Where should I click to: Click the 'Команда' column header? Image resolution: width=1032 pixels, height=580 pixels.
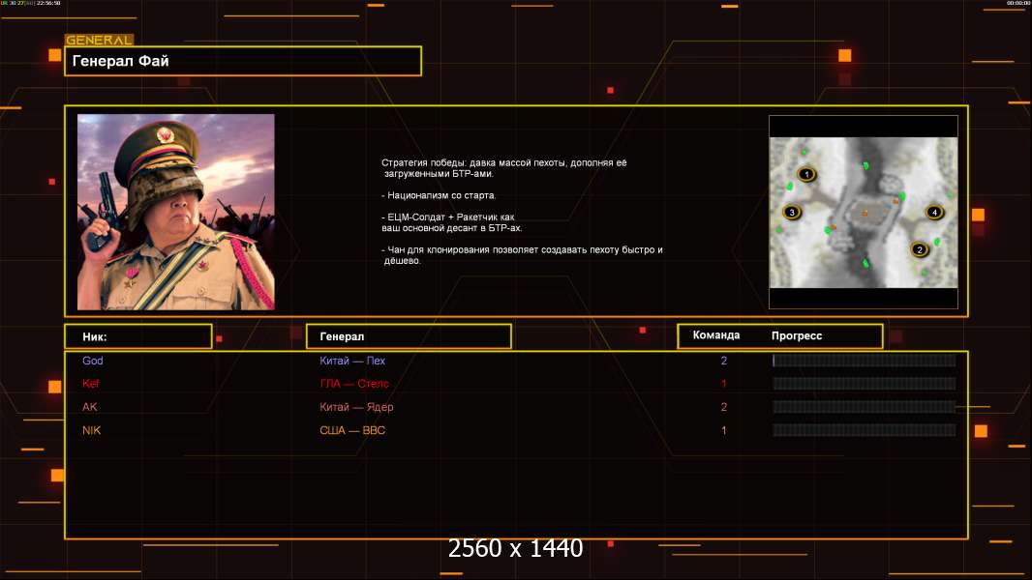coord(716,335)
